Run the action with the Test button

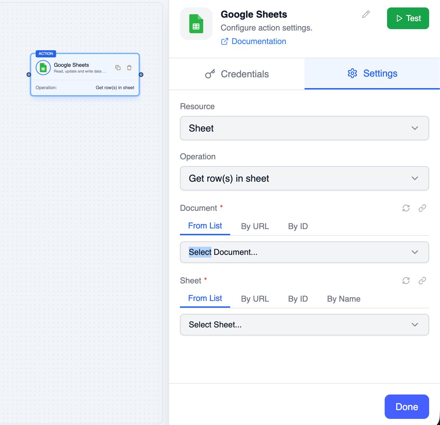[x=408, y=18]
